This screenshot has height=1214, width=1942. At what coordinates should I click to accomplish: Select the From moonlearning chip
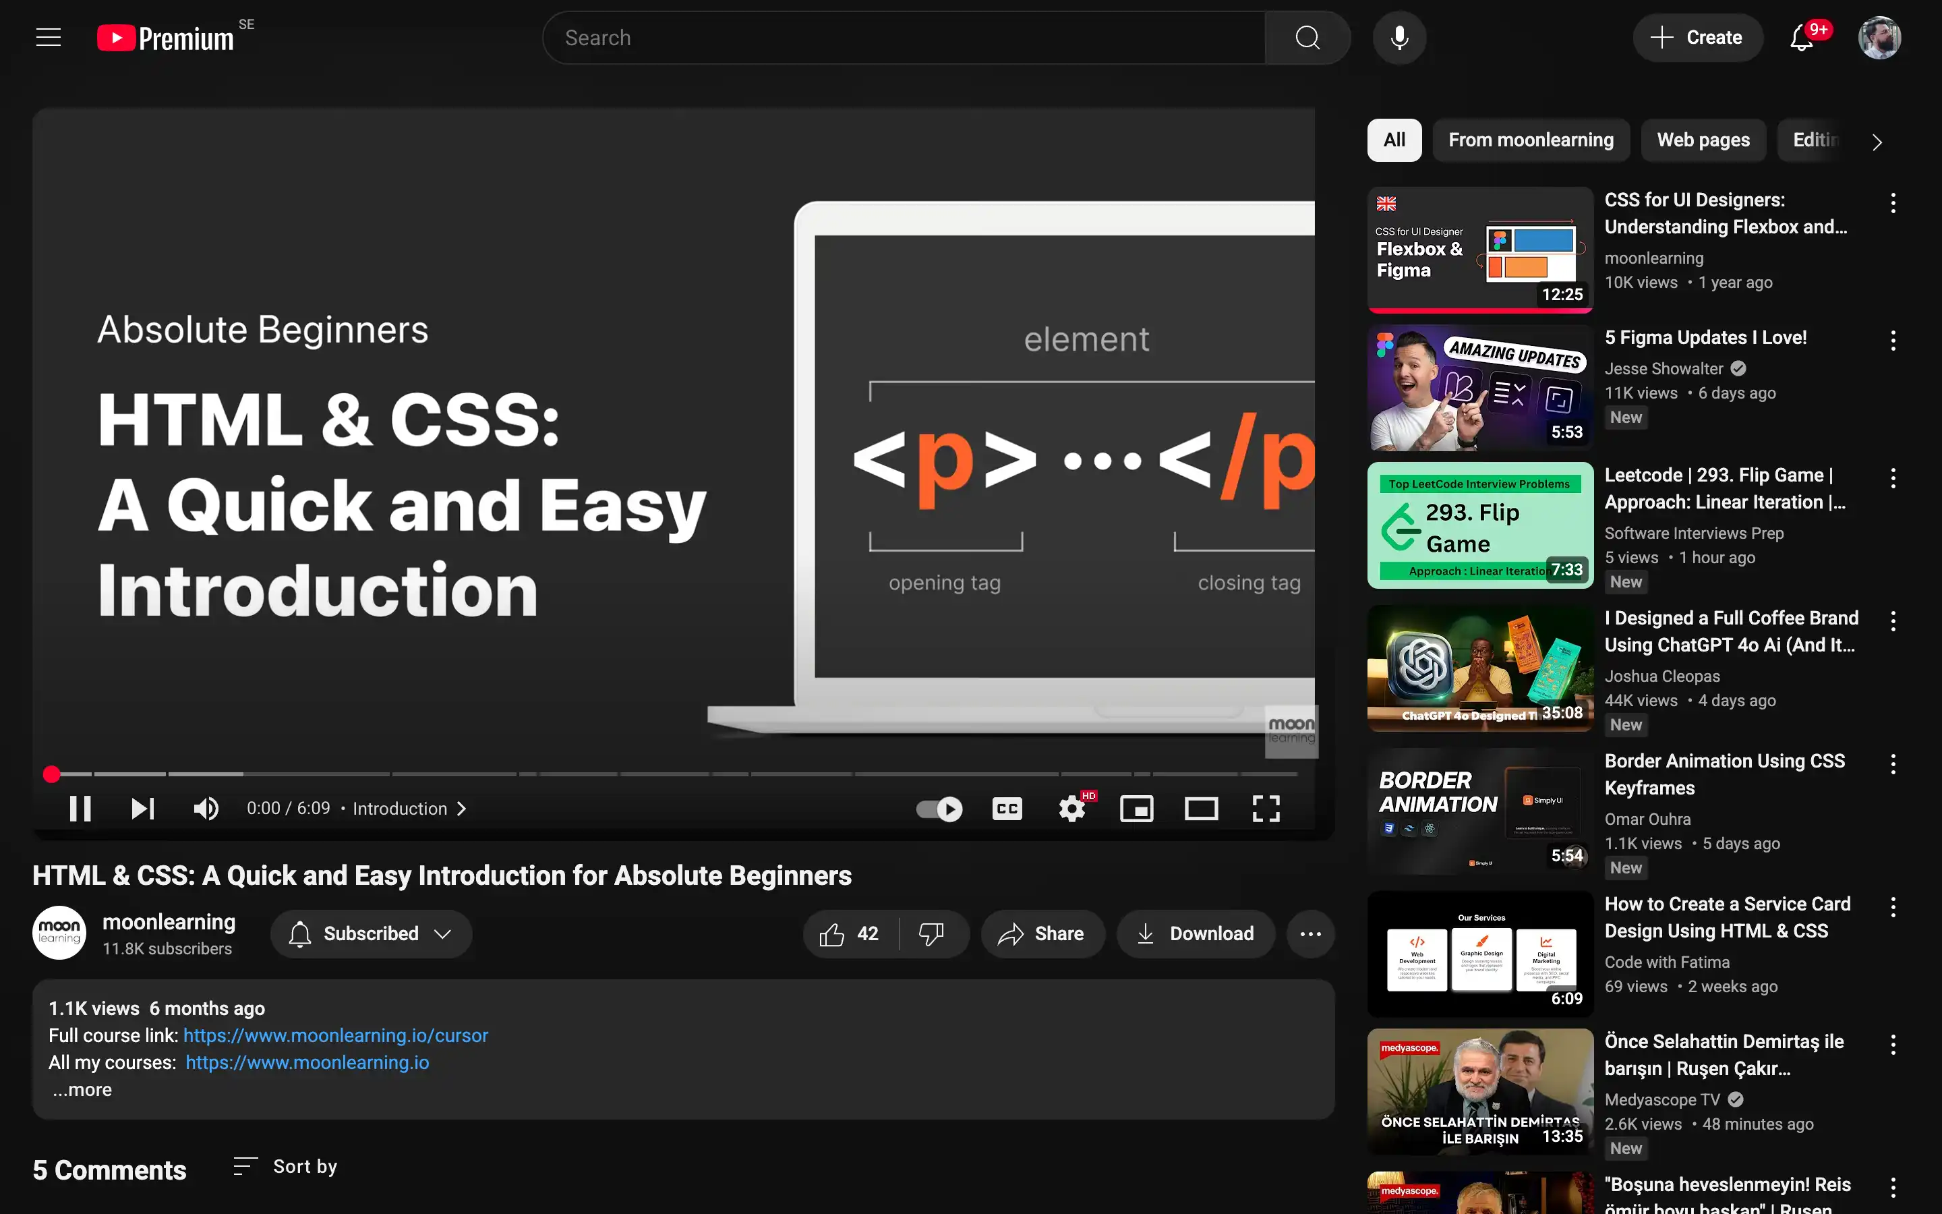click(x=1530, y=140)
